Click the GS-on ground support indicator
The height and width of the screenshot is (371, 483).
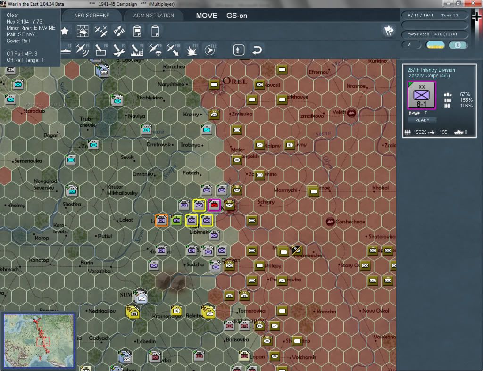[237, 16]
